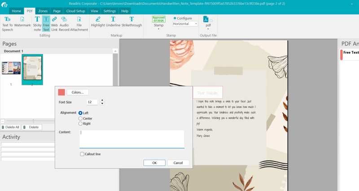Open the Stamp dropdown arrow

[x=158, y=29]
